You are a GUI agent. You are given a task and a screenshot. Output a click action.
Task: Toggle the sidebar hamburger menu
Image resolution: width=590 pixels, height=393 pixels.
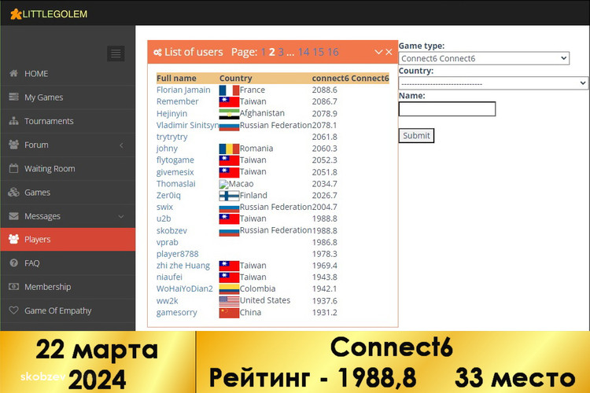[x=116, y=53]
